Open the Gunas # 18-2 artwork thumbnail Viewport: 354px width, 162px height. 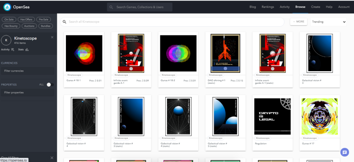tap(178, 53)
